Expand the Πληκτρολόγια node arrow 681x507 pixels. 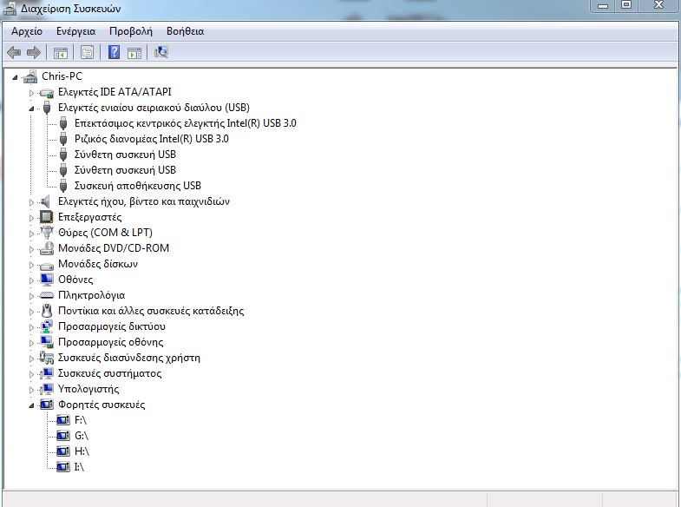(31, 296)
